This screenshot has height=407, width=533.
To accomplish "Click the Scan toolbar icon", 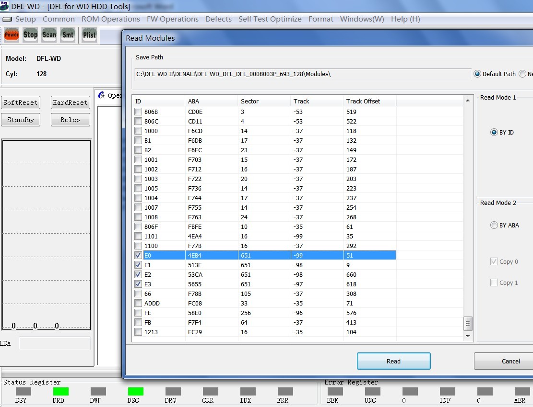I will coord(49,34).
